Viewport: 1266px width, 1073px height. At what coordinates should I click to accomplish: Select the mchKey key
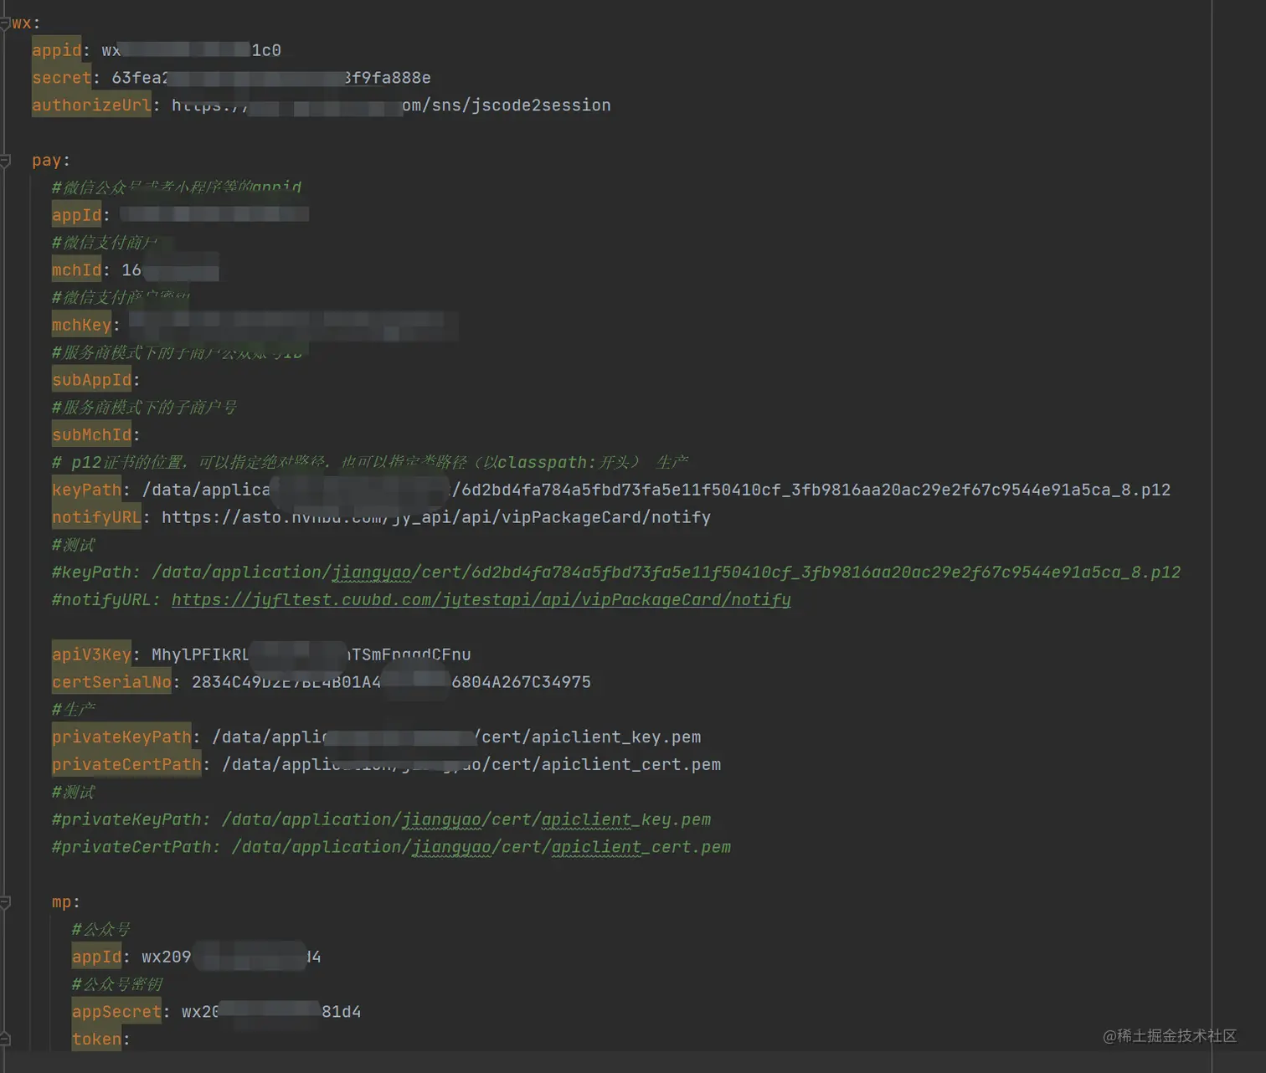click(x=81, y=325)
